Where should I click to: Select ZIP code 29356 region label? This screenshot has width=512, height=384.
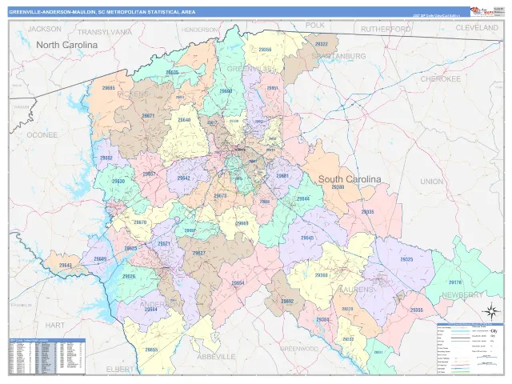(x=265, y=50)
